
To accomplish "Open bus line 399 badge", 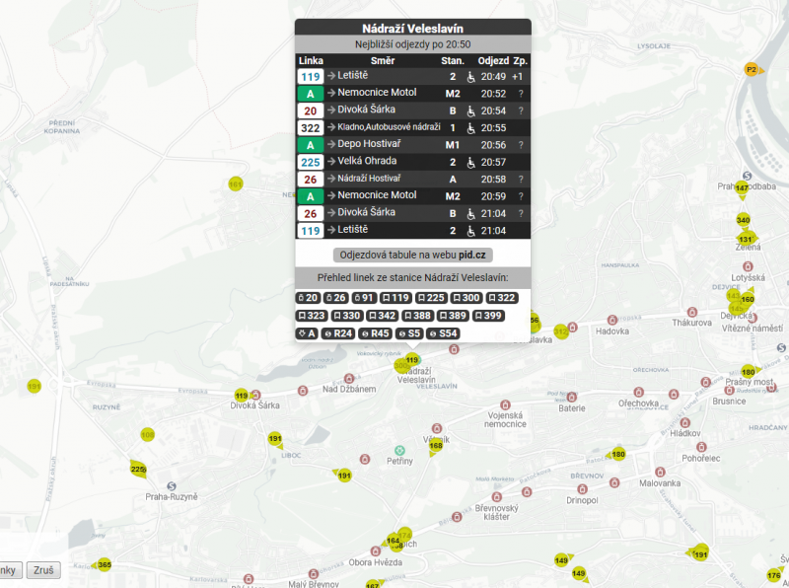I will click(488, 316).
